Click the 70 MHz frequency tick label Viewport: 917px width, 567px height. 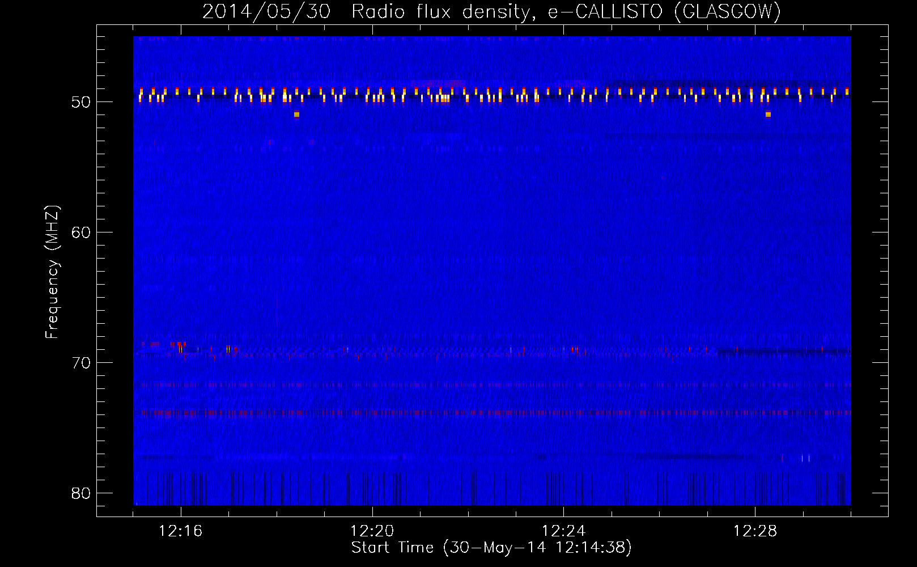81,363
